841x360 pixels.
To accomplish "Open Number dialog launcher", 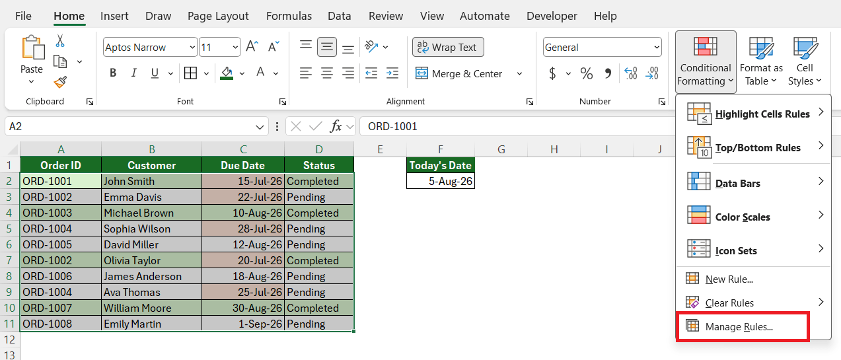I will tap(662, 102).
